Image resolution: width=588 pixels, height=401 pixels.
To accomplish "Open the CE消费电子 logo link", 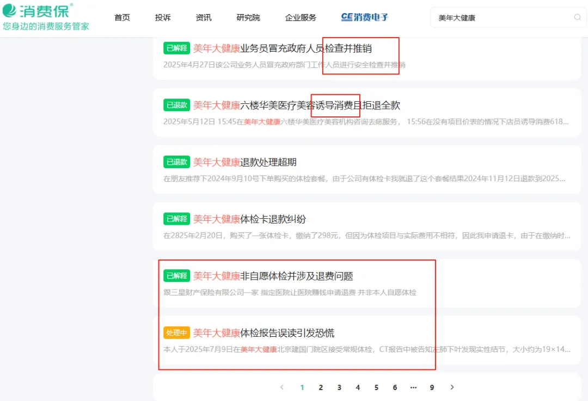I will point(364,17).
